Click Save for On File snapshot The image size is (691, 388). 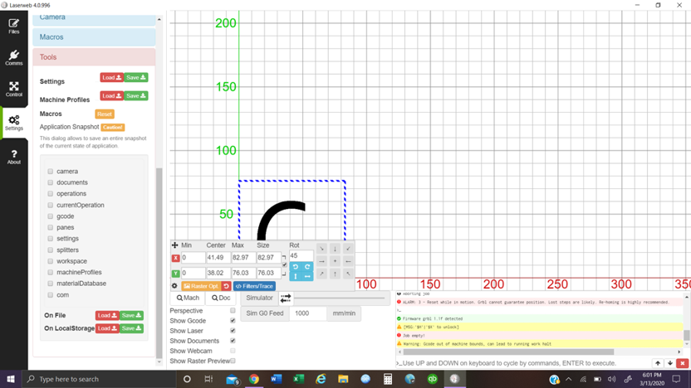[131, 315]
